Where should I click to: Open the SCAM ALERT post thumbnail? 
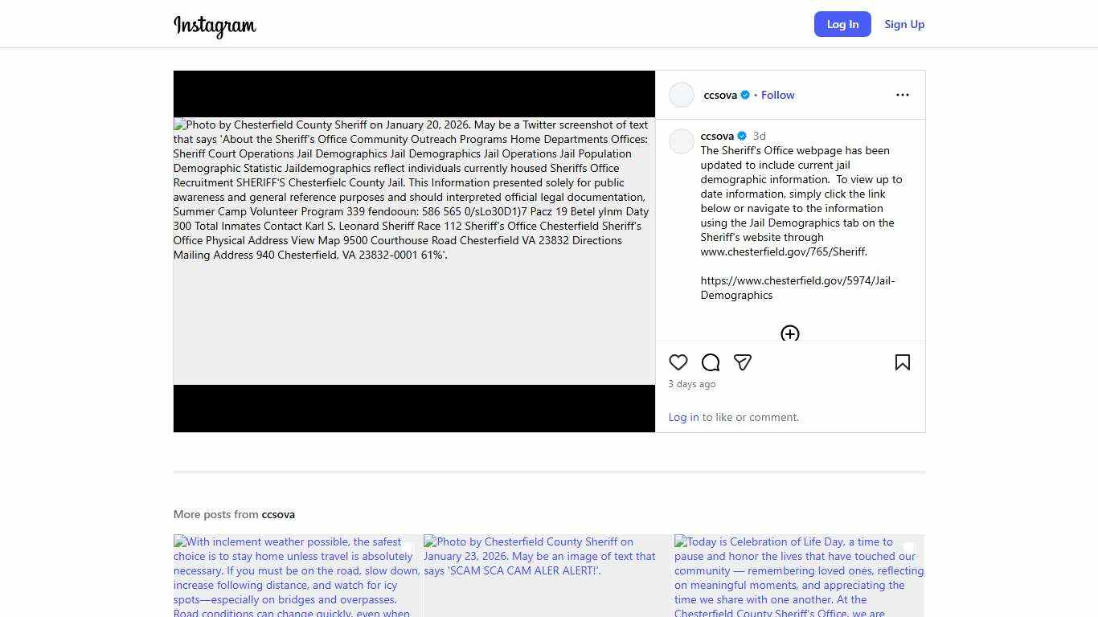(x=548, y=575)
